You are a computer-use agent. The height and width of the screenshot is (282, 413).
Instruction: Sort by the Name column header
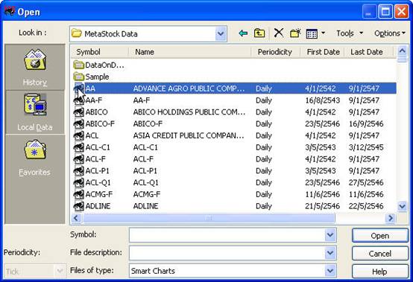(x=190, y=52)
